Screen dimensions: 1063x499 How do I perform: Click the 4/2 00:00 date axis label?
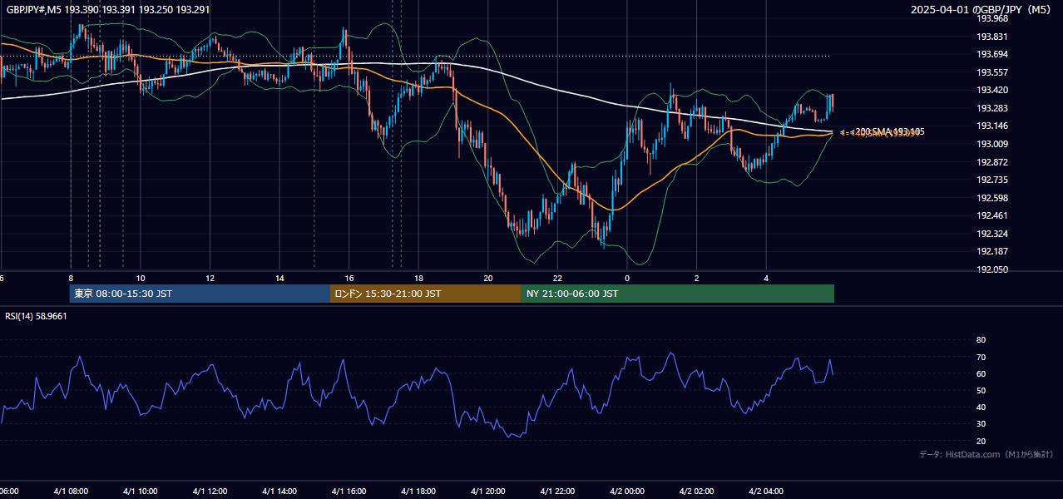pos(627,492)
